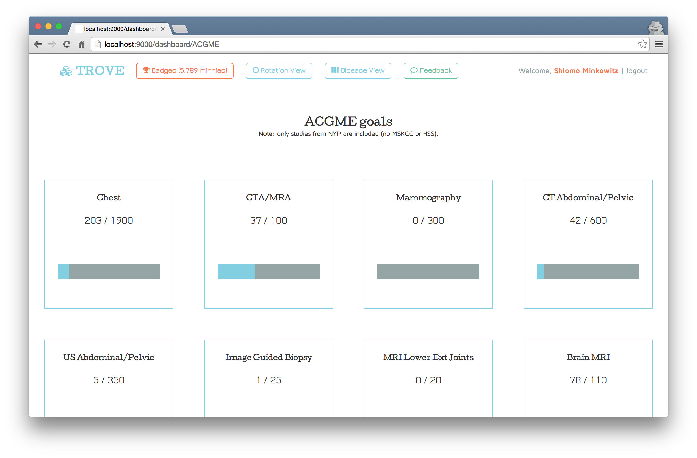Switch to Disease View
This screenshot has width=697, height=458.
[358, 71]
